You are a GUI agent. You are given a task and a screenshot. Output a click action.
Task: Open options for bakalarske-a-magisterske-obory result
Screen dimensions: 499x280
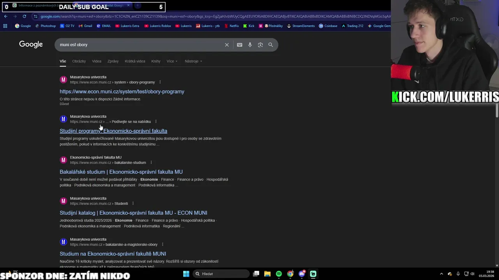pos(163,245)
